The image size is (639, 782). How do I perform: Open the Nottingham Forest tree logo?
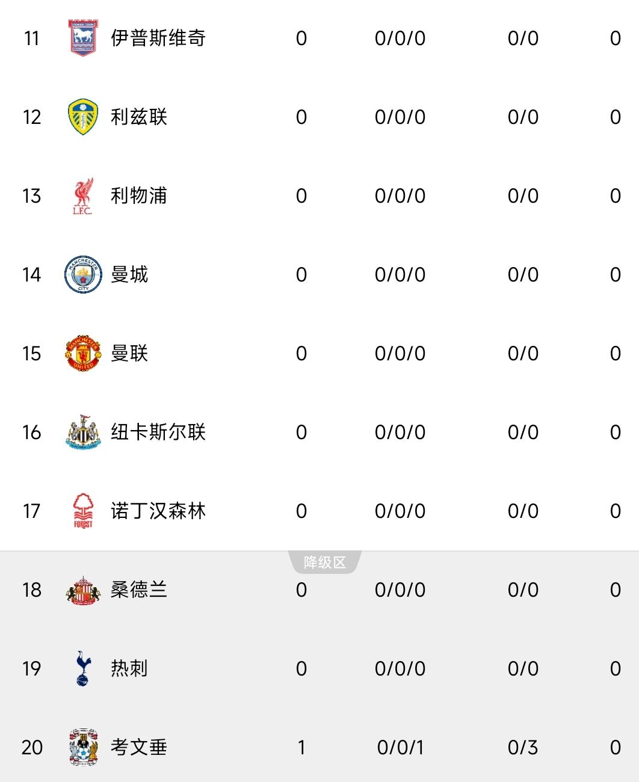pyautogui.click(x=83, y=511)
